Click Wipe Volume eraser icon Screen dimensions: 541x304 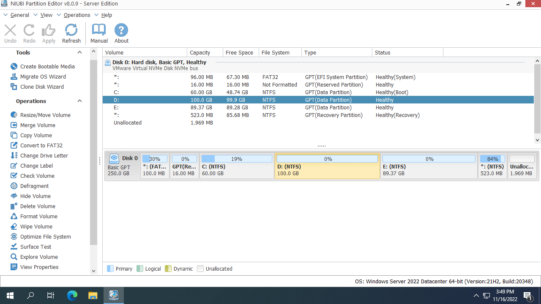(14, 226)
